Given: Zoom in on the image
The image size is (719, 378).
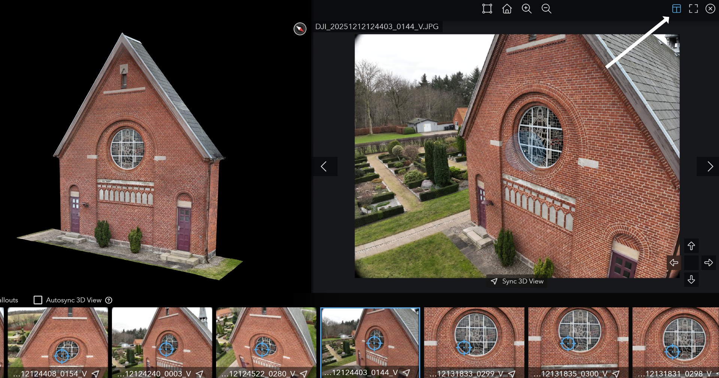Looking at the screenshot, I should (527, 9).
